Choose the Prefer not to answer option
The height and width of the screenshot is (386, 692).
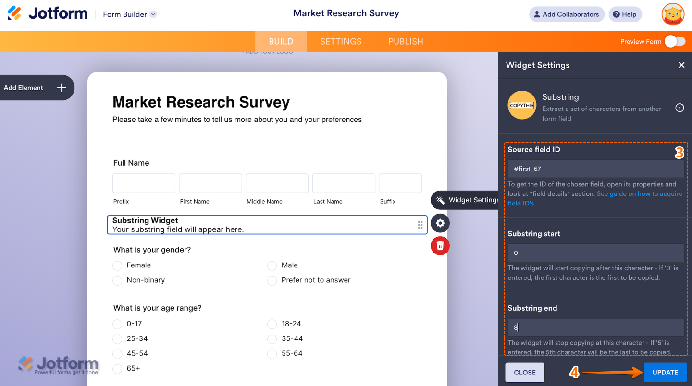pos(272,280)
